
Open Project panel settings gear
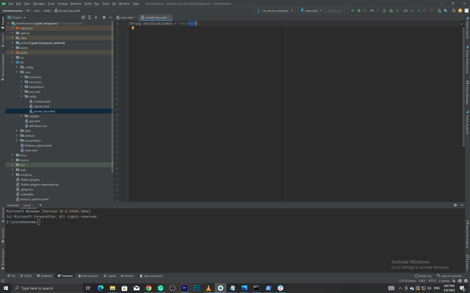tap(104, 18)
